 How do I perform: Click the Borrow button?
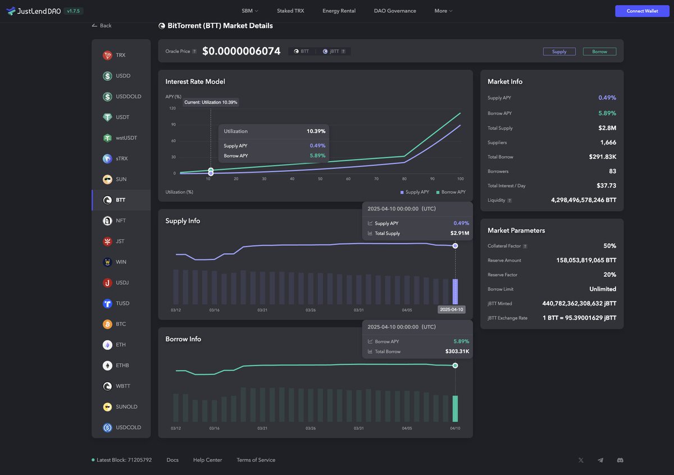[599, 51]
